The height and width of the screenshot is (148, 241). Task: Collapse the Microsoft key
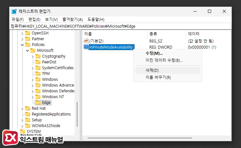(x=28, y=51)
